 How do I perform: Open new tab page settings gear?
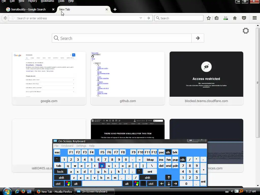click(x=246, y=31)
